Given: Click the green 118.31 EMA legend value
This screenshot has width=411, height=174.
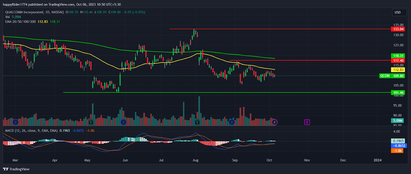Looking at the screenshot, I should coord(55,22).
